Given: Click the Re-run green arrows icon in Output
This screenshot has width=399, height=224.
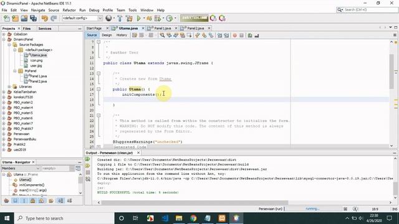Looking at the screenshot, I should 88,159.
